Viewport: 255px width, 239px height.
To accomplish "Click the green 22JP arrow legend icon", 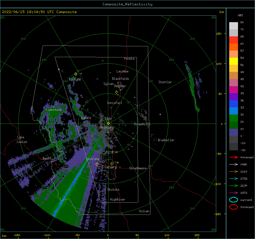I will click(x=233, y=186).
